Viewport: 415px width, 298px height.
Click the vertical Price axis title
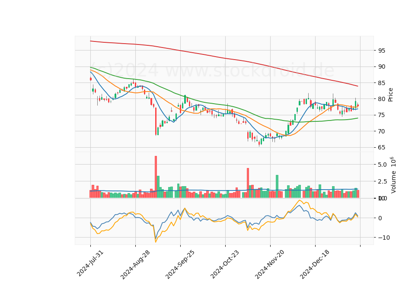(390, 95)
